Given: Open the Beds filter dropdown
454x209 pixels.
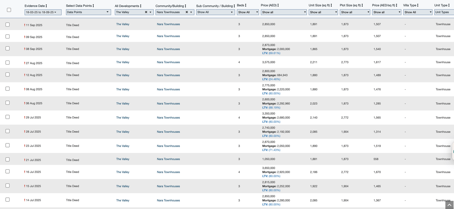Looking at the screenshot, I should pos(248,12).
